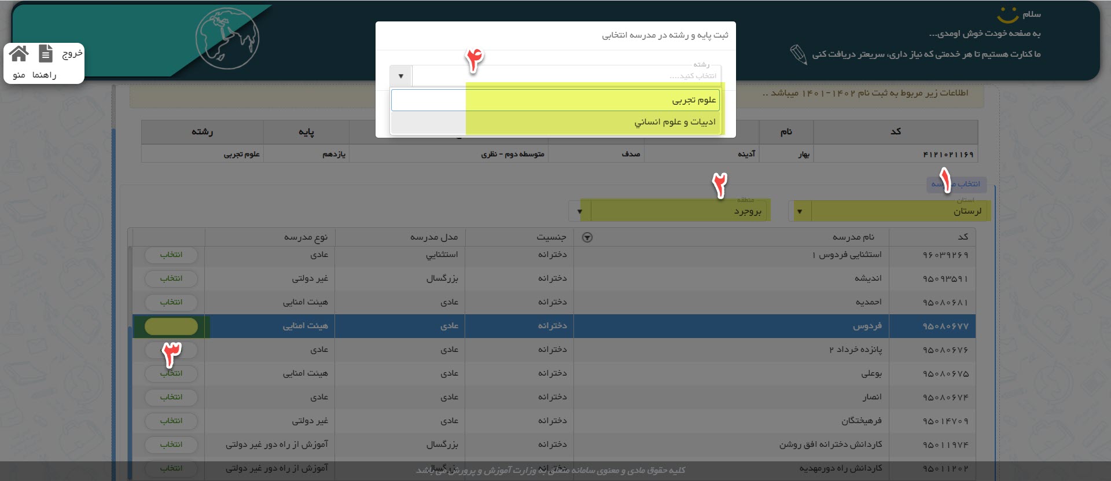Click the smiley face icon near سلام
Screen dimensions: 1111x481
[1007, 14]
